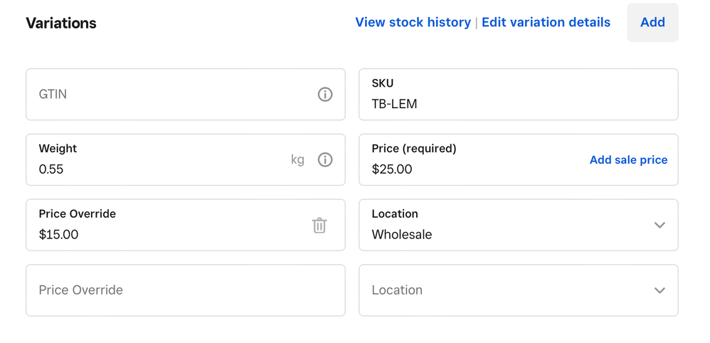Expand the empty Location dropdown chevron

[659, 290]
